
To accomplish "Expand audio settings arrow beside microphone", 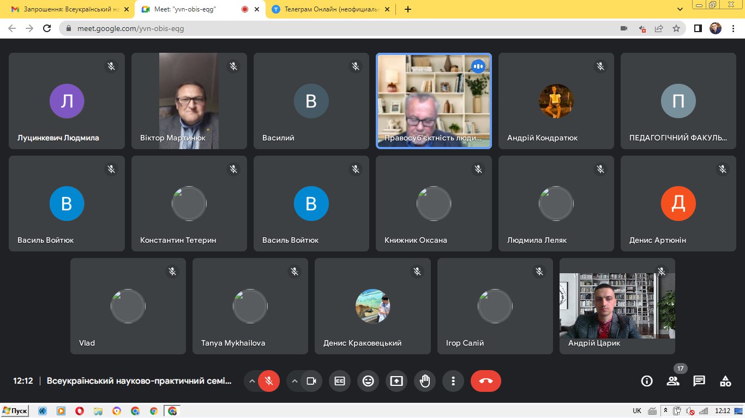I will pos(251,381).
